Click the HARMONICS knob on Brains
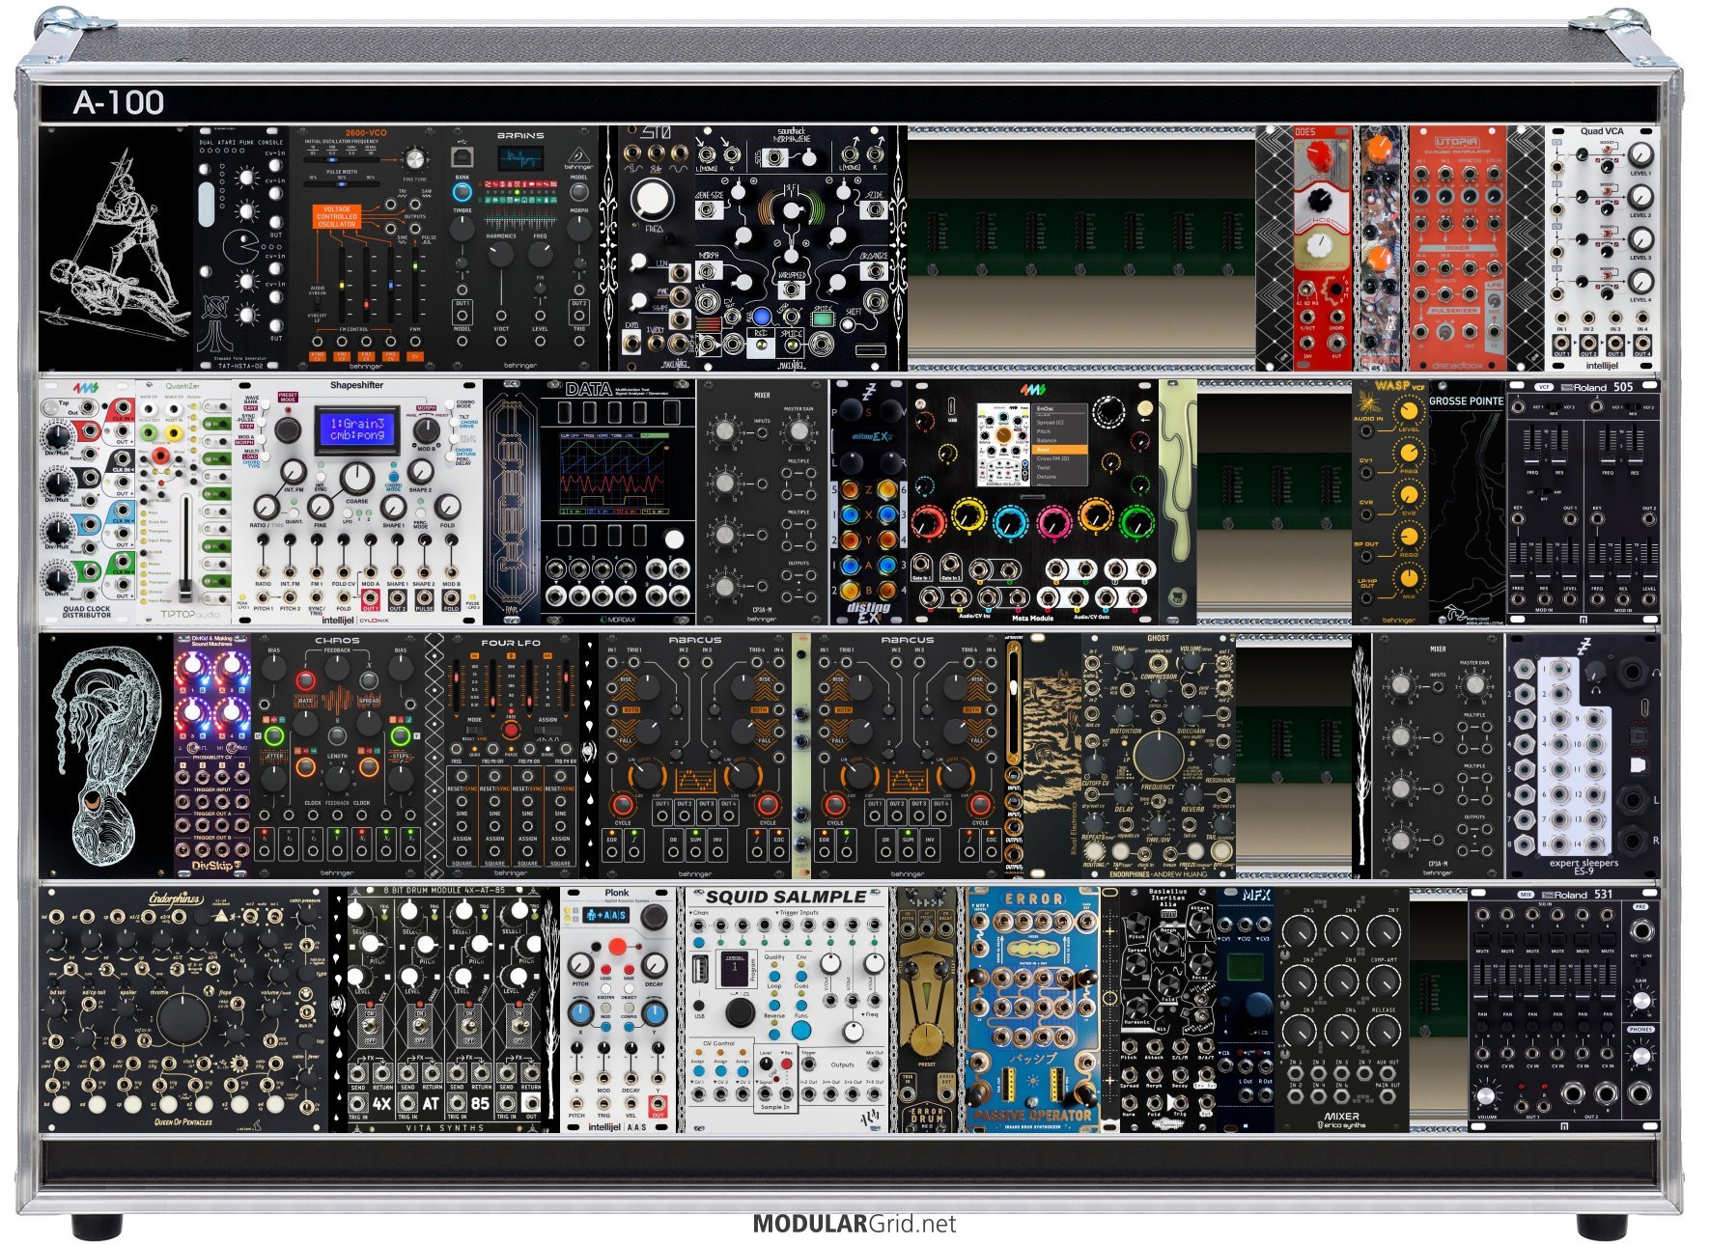Image resolution: width=1710 pixels, height=1244 pixels. coord(501,256)
